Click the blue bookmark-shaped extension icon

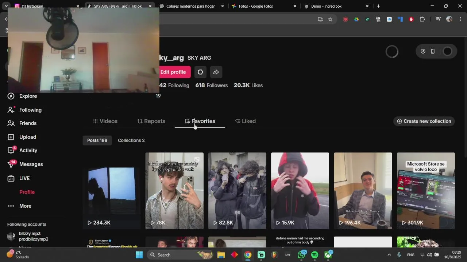(x=400, y=19)
